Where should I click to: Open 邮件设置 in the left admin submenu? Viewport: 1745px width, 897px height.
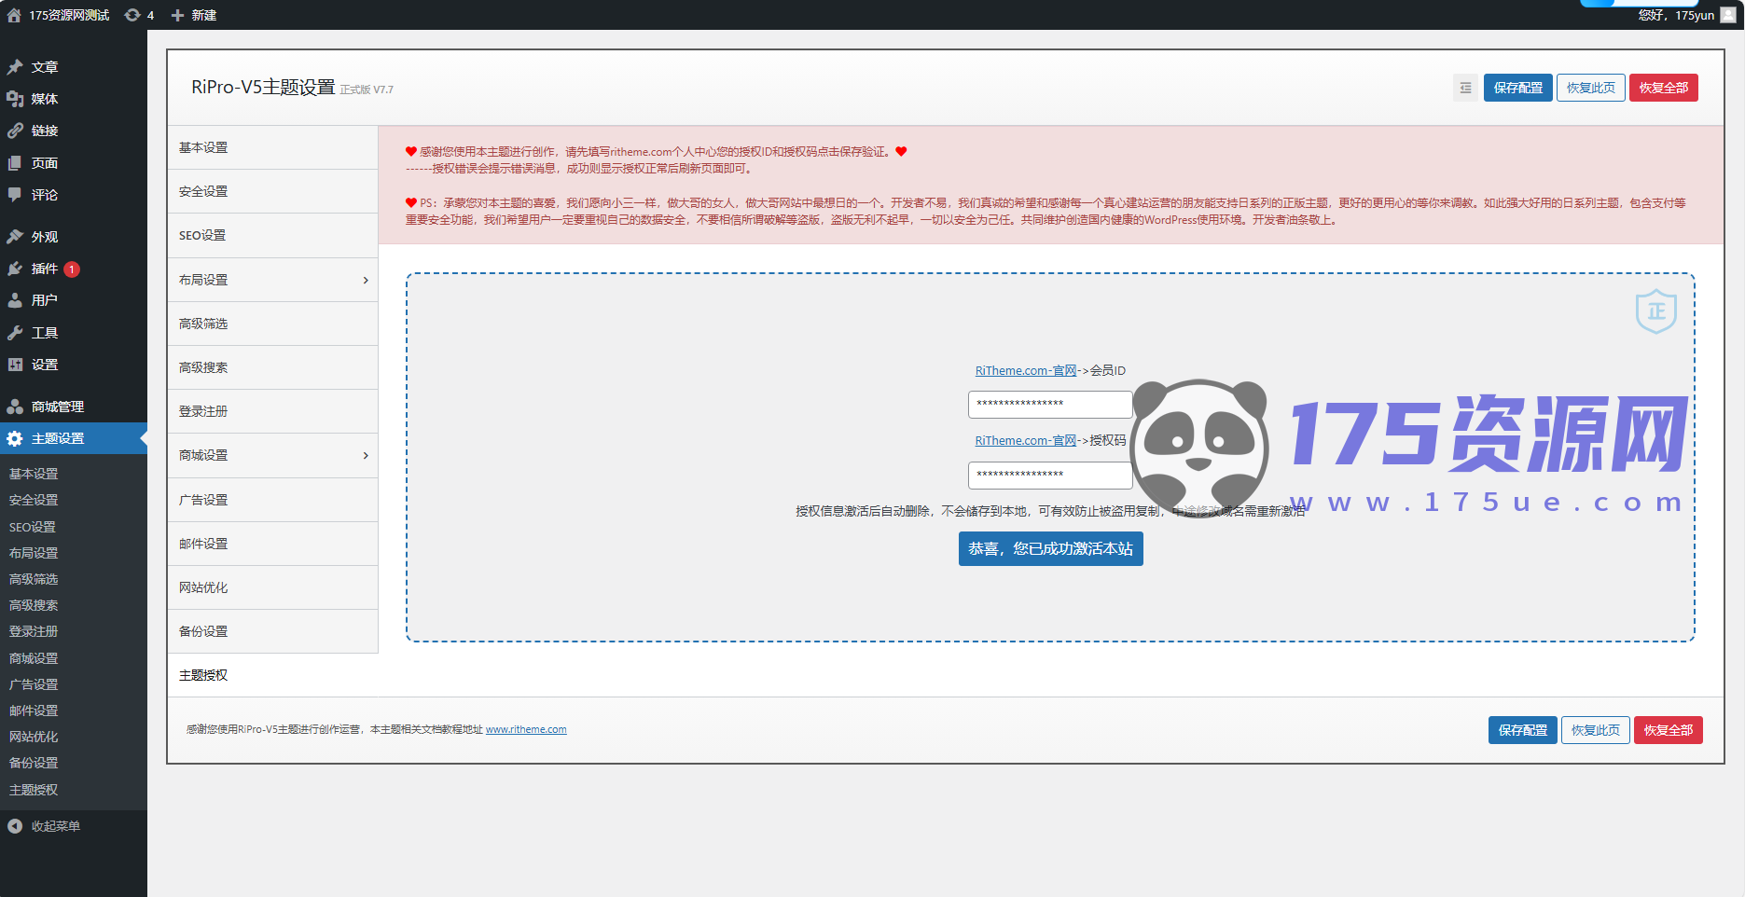(x=34, y=711)
